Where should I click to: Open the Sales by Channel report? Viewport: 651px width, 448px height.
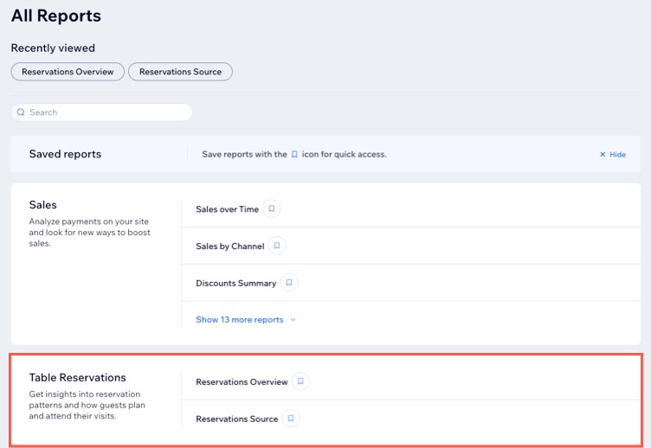pyautogui.click(x=230, y=246)
